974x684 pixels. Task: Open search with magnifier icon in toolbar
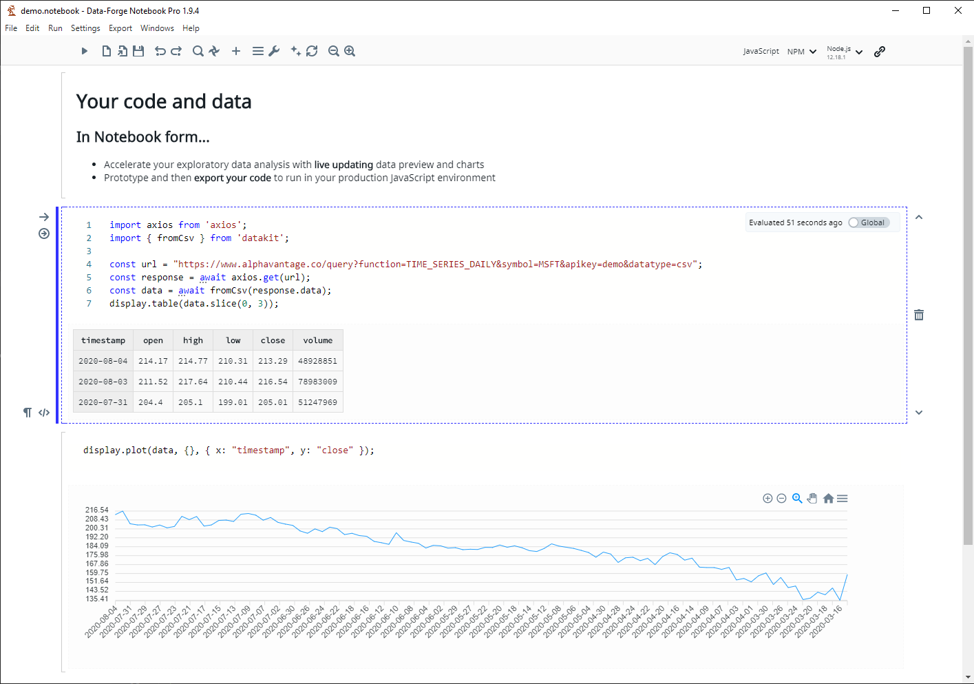click(x=198, y=51)
